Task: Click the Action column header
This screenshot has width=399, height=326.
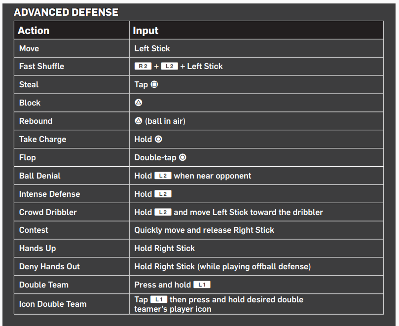Action: click(34, 31)
